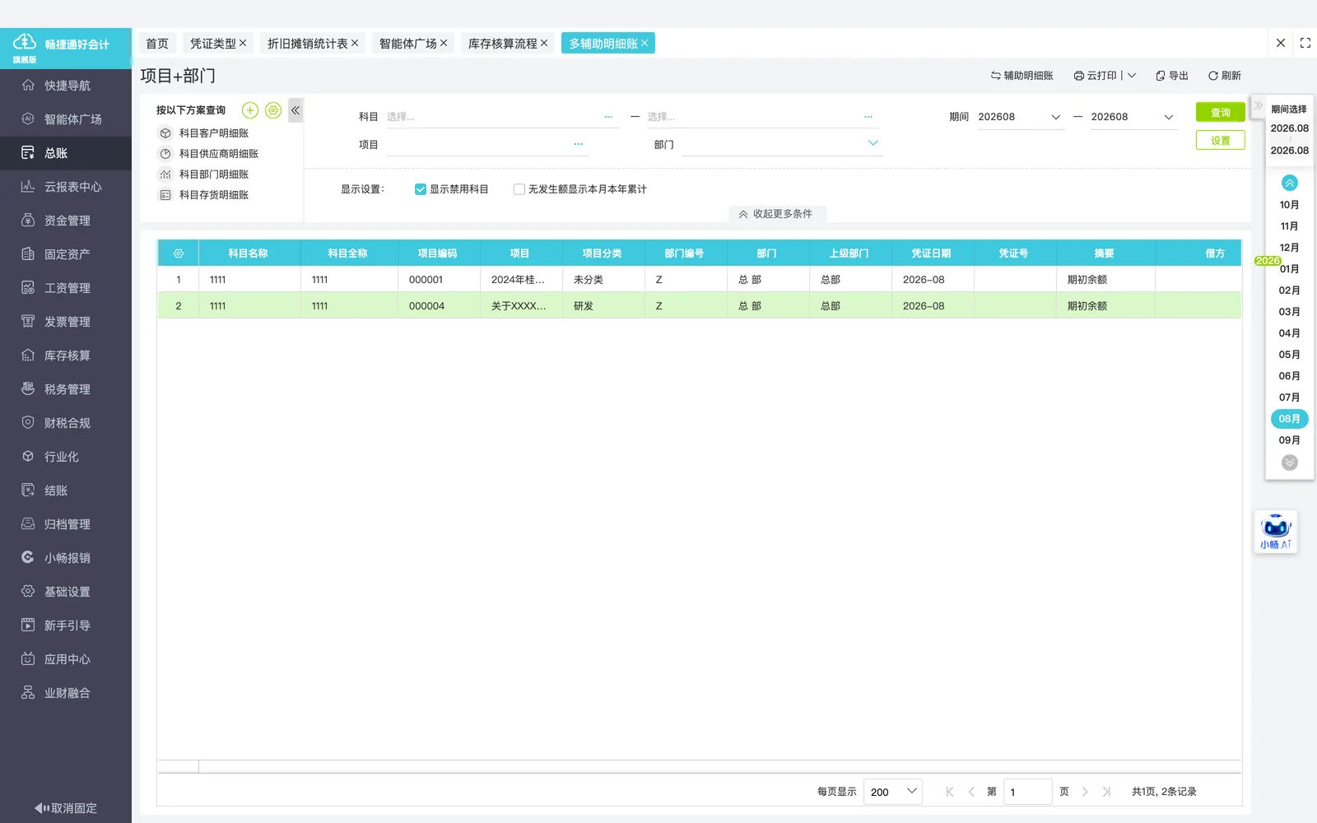The width and height of the screenshot is (1317, 823).
Task: Toggle 显示禁用科目 checkbox
Action: point(421,189)
